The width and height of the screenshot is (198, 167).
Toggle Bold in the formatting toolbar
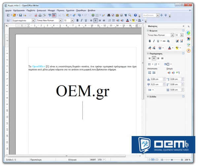click(78, 20)
